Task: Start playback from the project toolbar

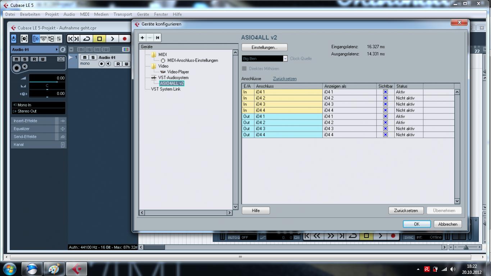Action: click(x=112, y=39)
